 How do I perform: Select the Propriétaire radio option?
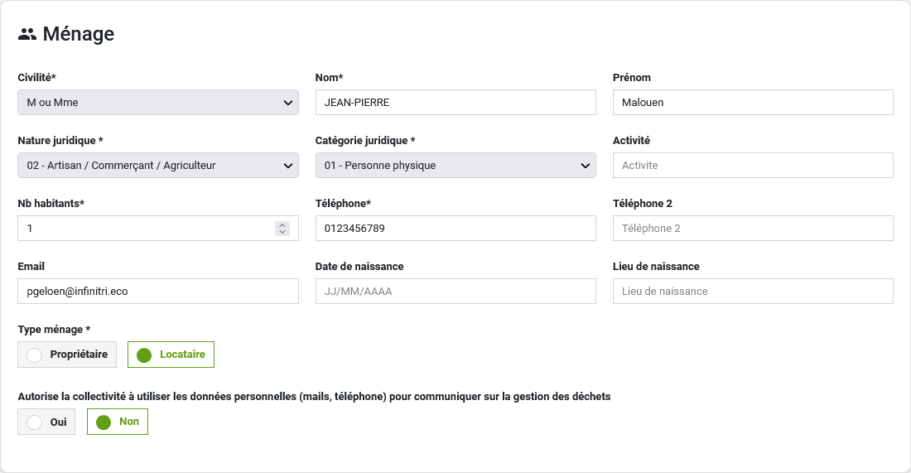tap(67, 355)
